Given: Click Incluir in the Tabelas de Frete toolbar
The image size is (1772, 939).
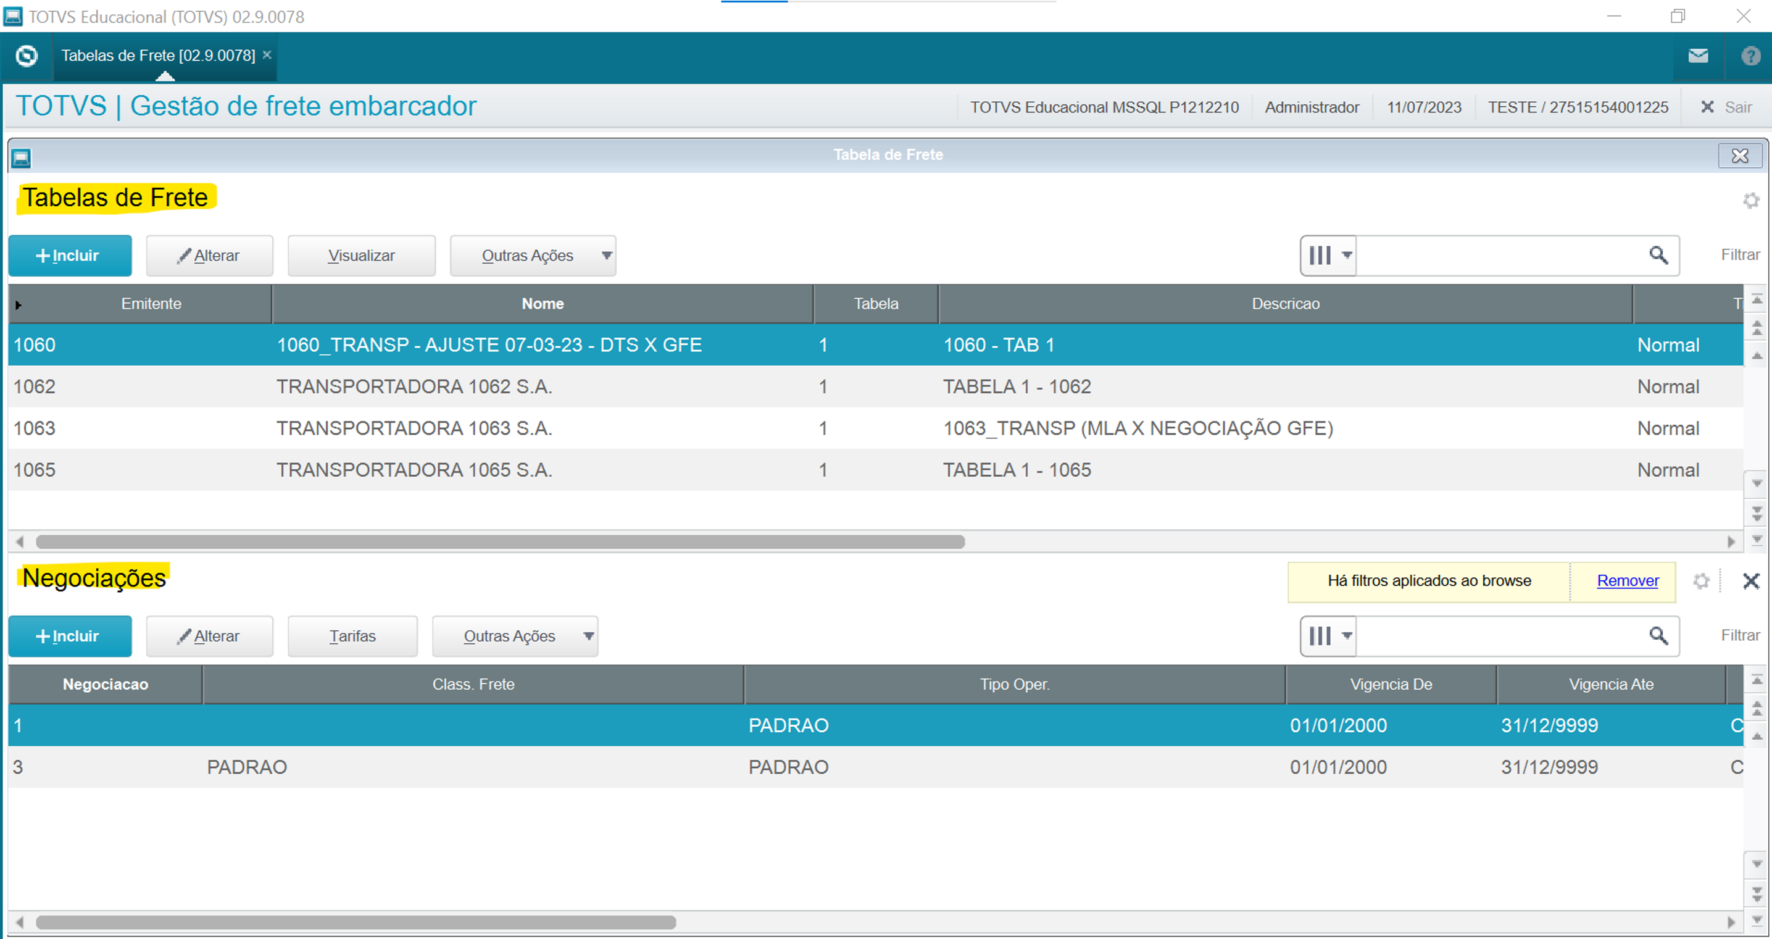Looking at the screenshot, I should [x=70, y=256].
